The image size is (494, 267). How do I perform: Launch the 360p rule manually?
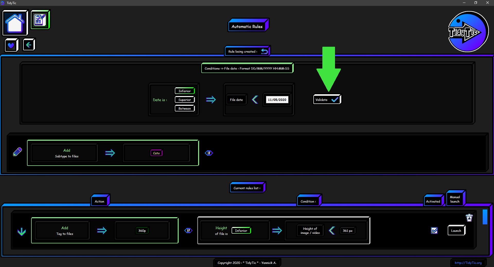[456, 231]
